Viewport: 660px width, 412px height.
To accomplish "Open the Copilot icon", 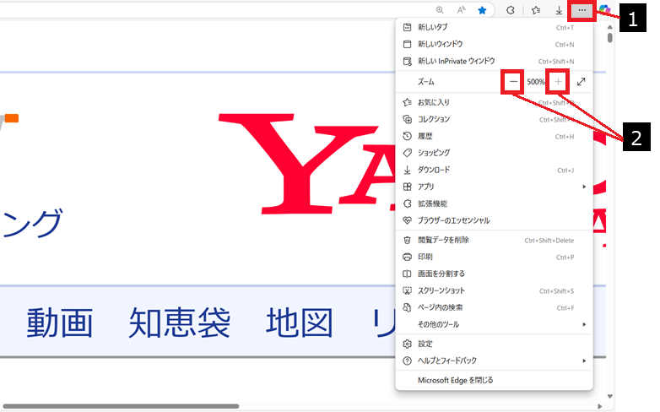I will coord(605,10).
